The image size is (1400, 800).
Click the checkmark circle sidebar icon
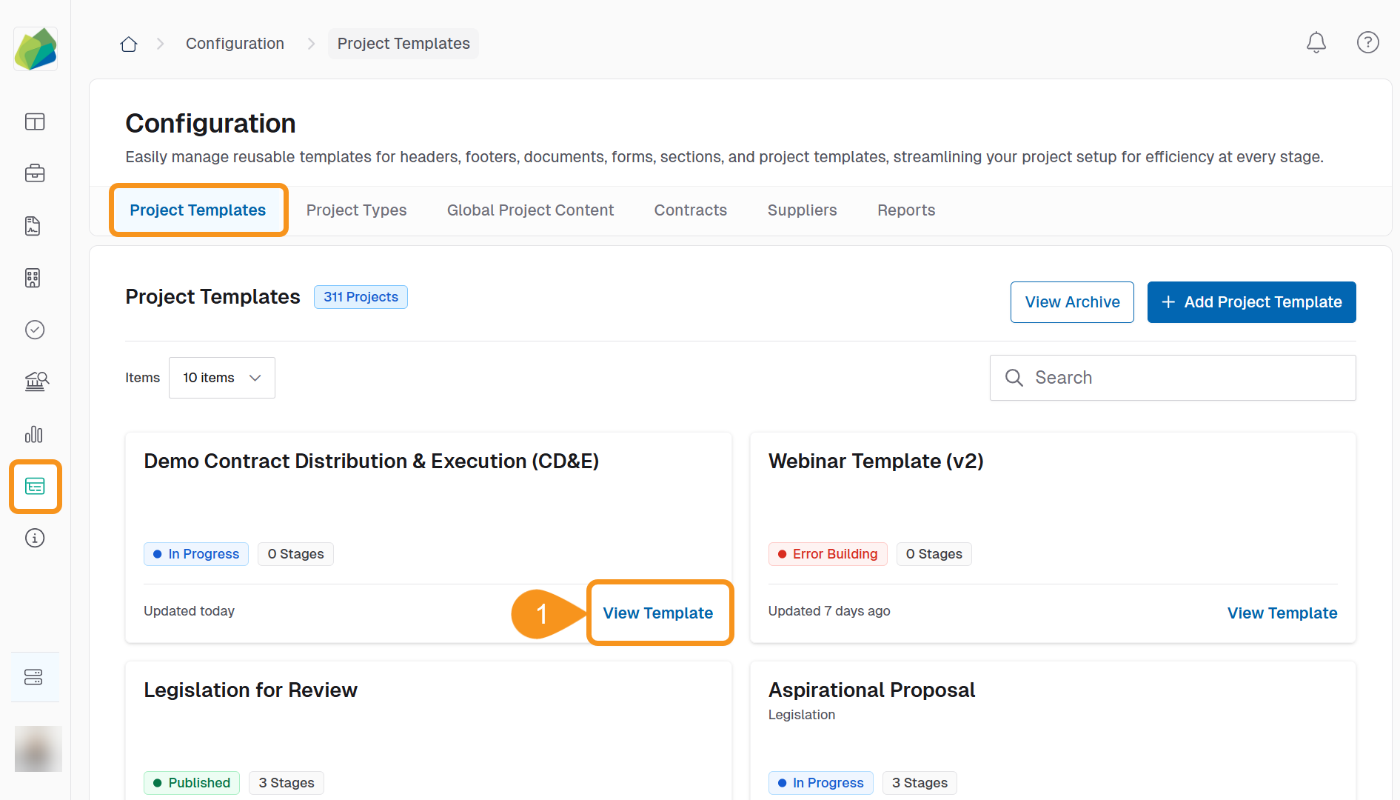(35, 330)
